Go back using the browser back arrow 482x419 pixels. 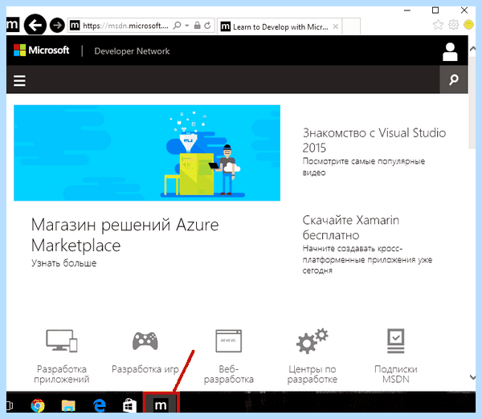point(35,25)
